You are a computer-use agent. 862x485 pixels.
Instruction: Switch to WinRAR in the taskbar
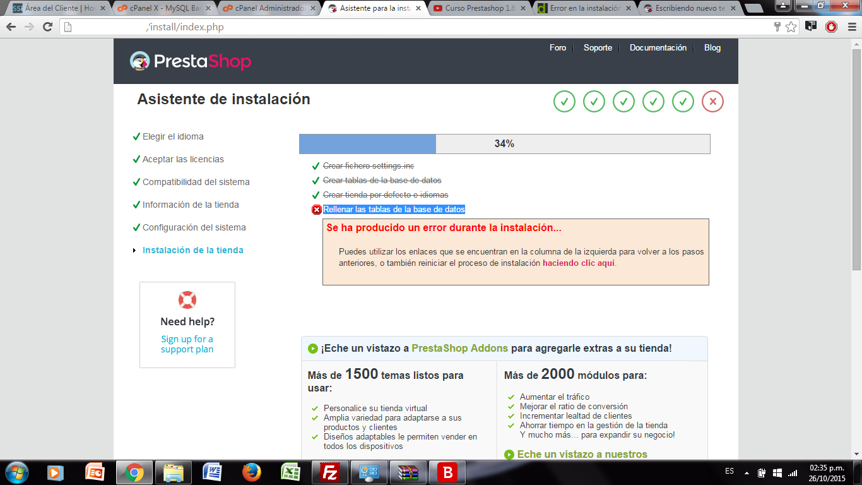point(408,472)
